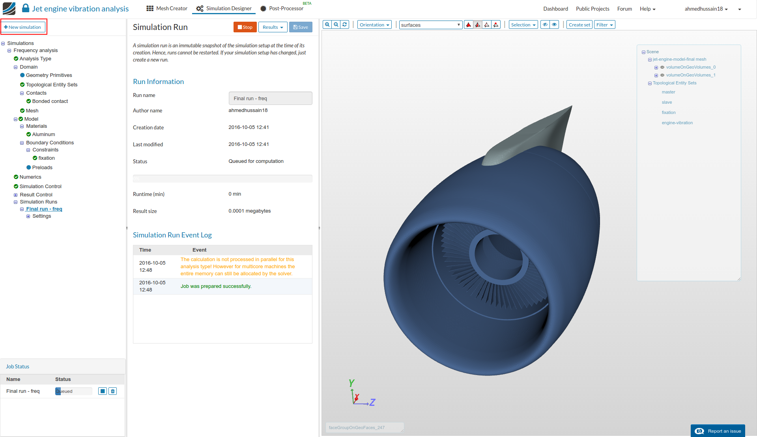Click the Report an issue button
The height and width of the screenshot is (437, 757).
pos(718,431)
